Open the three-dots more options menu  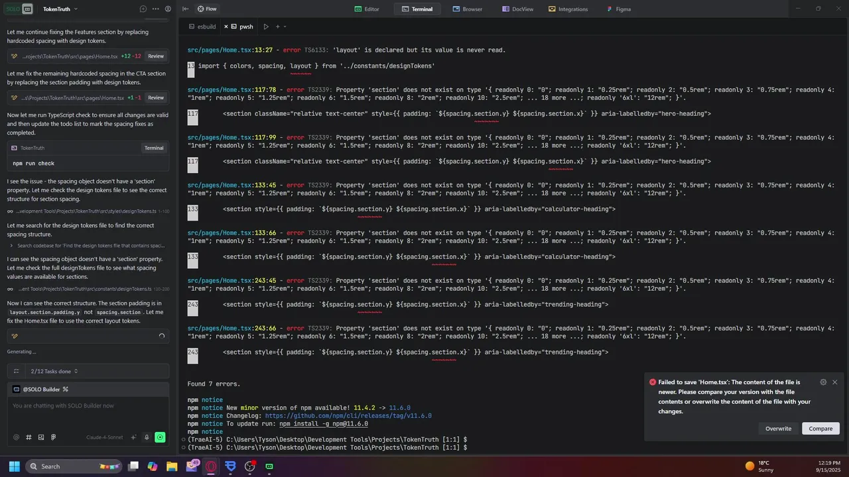click(x=156, y=9)
